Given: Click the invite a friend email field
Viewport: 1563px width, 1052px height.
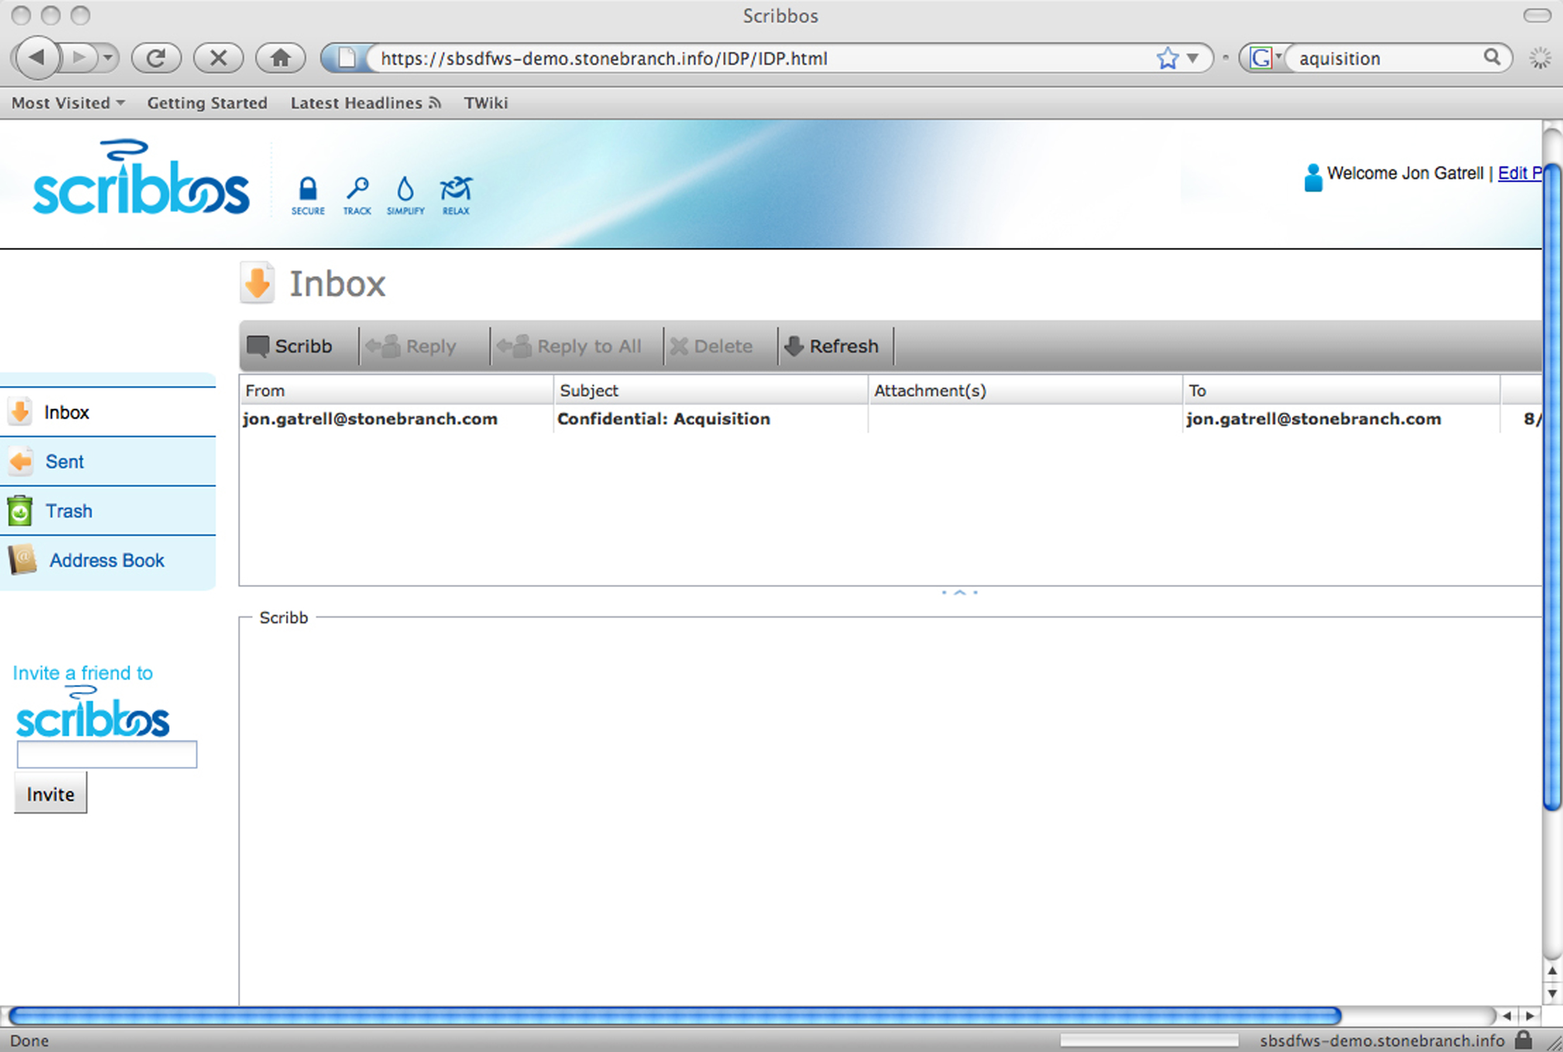Looking at the screenshot, I should pos(107,755).
